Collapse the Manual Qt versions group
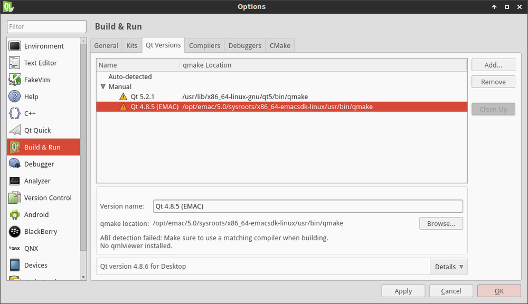528x304 pixels. click(103, 87)
